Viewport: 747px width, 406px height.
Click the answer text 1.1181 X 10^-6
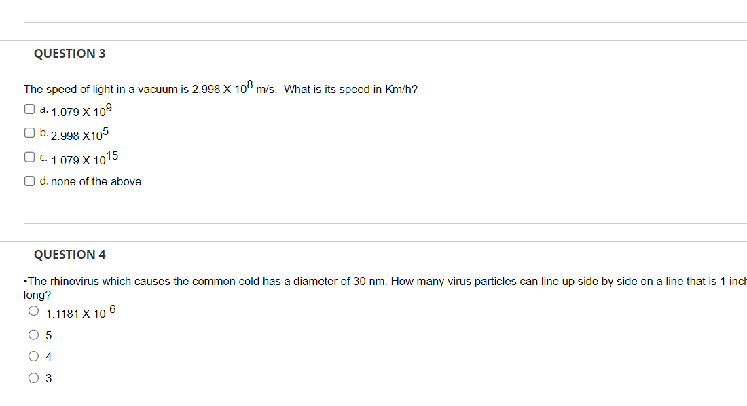tap(81, 312)
